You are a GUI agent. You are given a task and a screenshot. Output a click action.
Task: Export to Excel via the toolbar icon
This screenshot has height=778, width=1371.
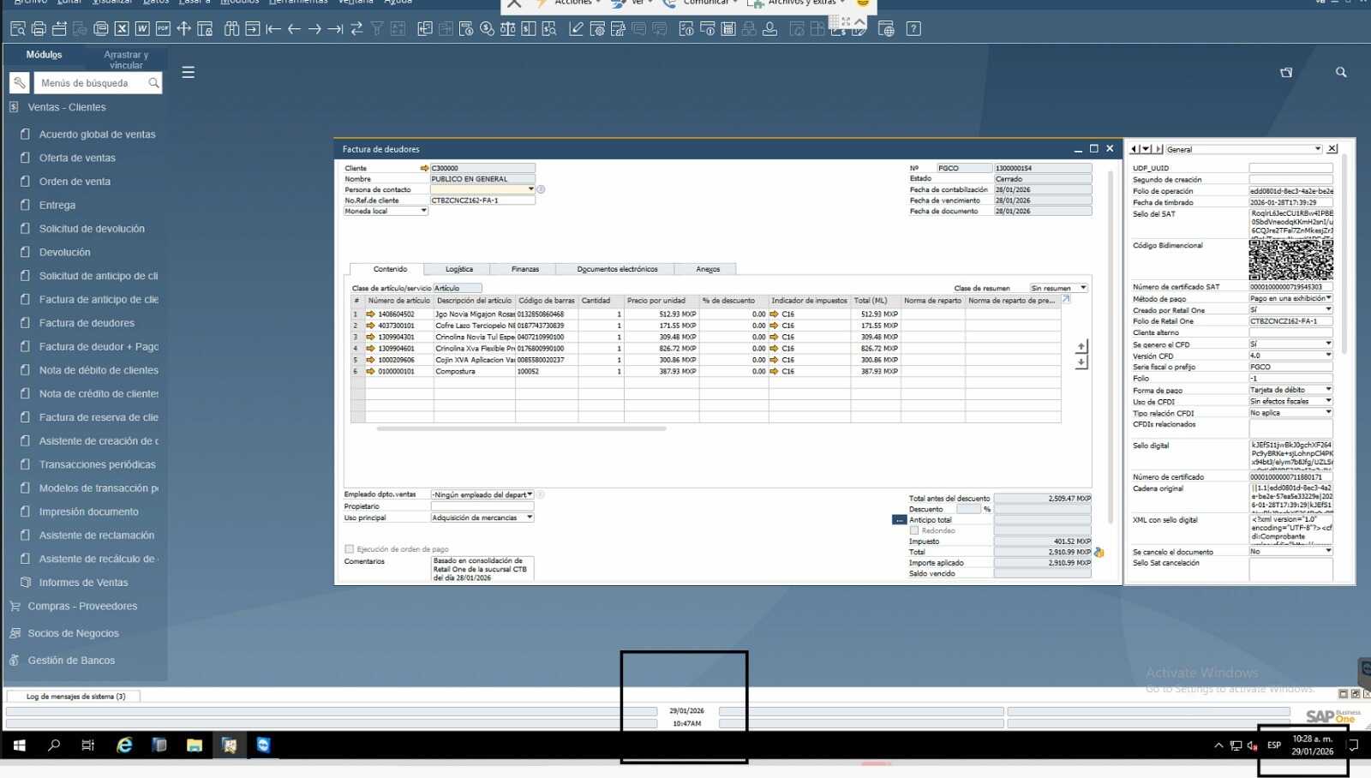(x=122, y=29)
